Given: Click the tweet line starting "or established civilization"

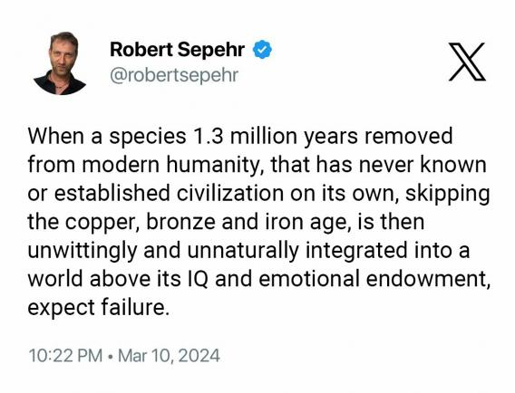Looking at the screenshot, I should 258,194.
